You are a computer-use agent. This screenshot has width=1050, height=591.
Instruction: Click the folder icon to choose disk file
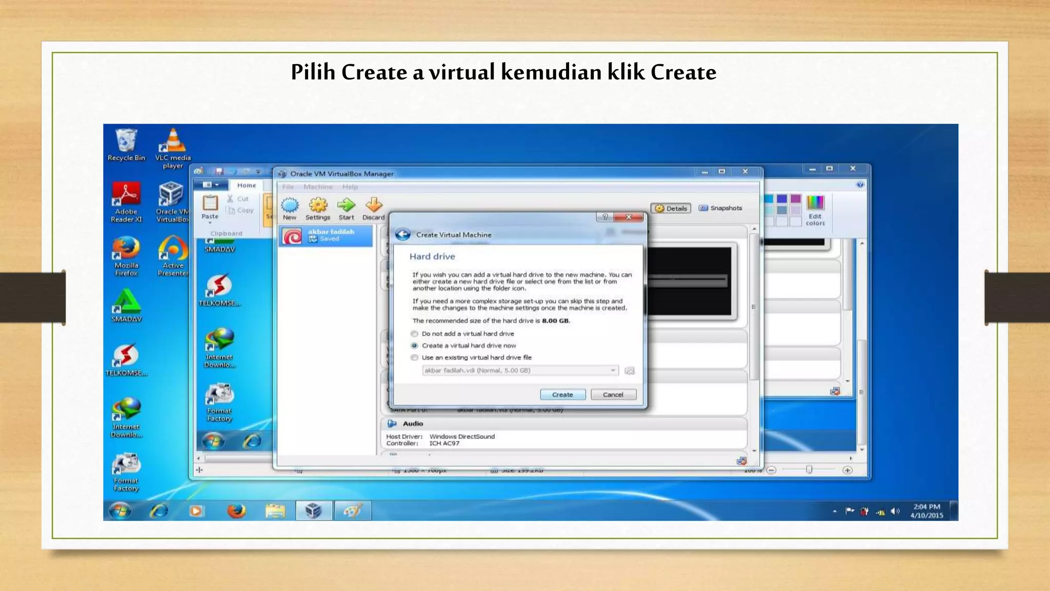630,370
